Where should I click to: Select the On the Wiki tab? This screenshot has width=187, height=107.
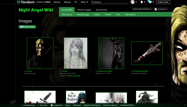67,10
